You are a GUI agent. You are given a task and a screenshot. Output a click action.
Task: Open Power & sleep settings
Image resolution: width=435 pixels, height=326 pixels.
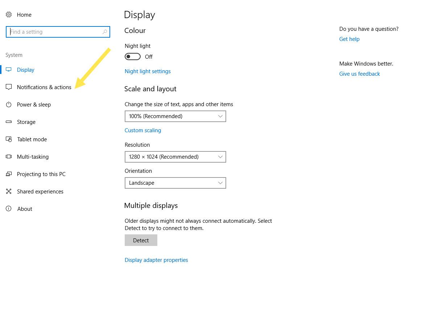tap(34, 105)
